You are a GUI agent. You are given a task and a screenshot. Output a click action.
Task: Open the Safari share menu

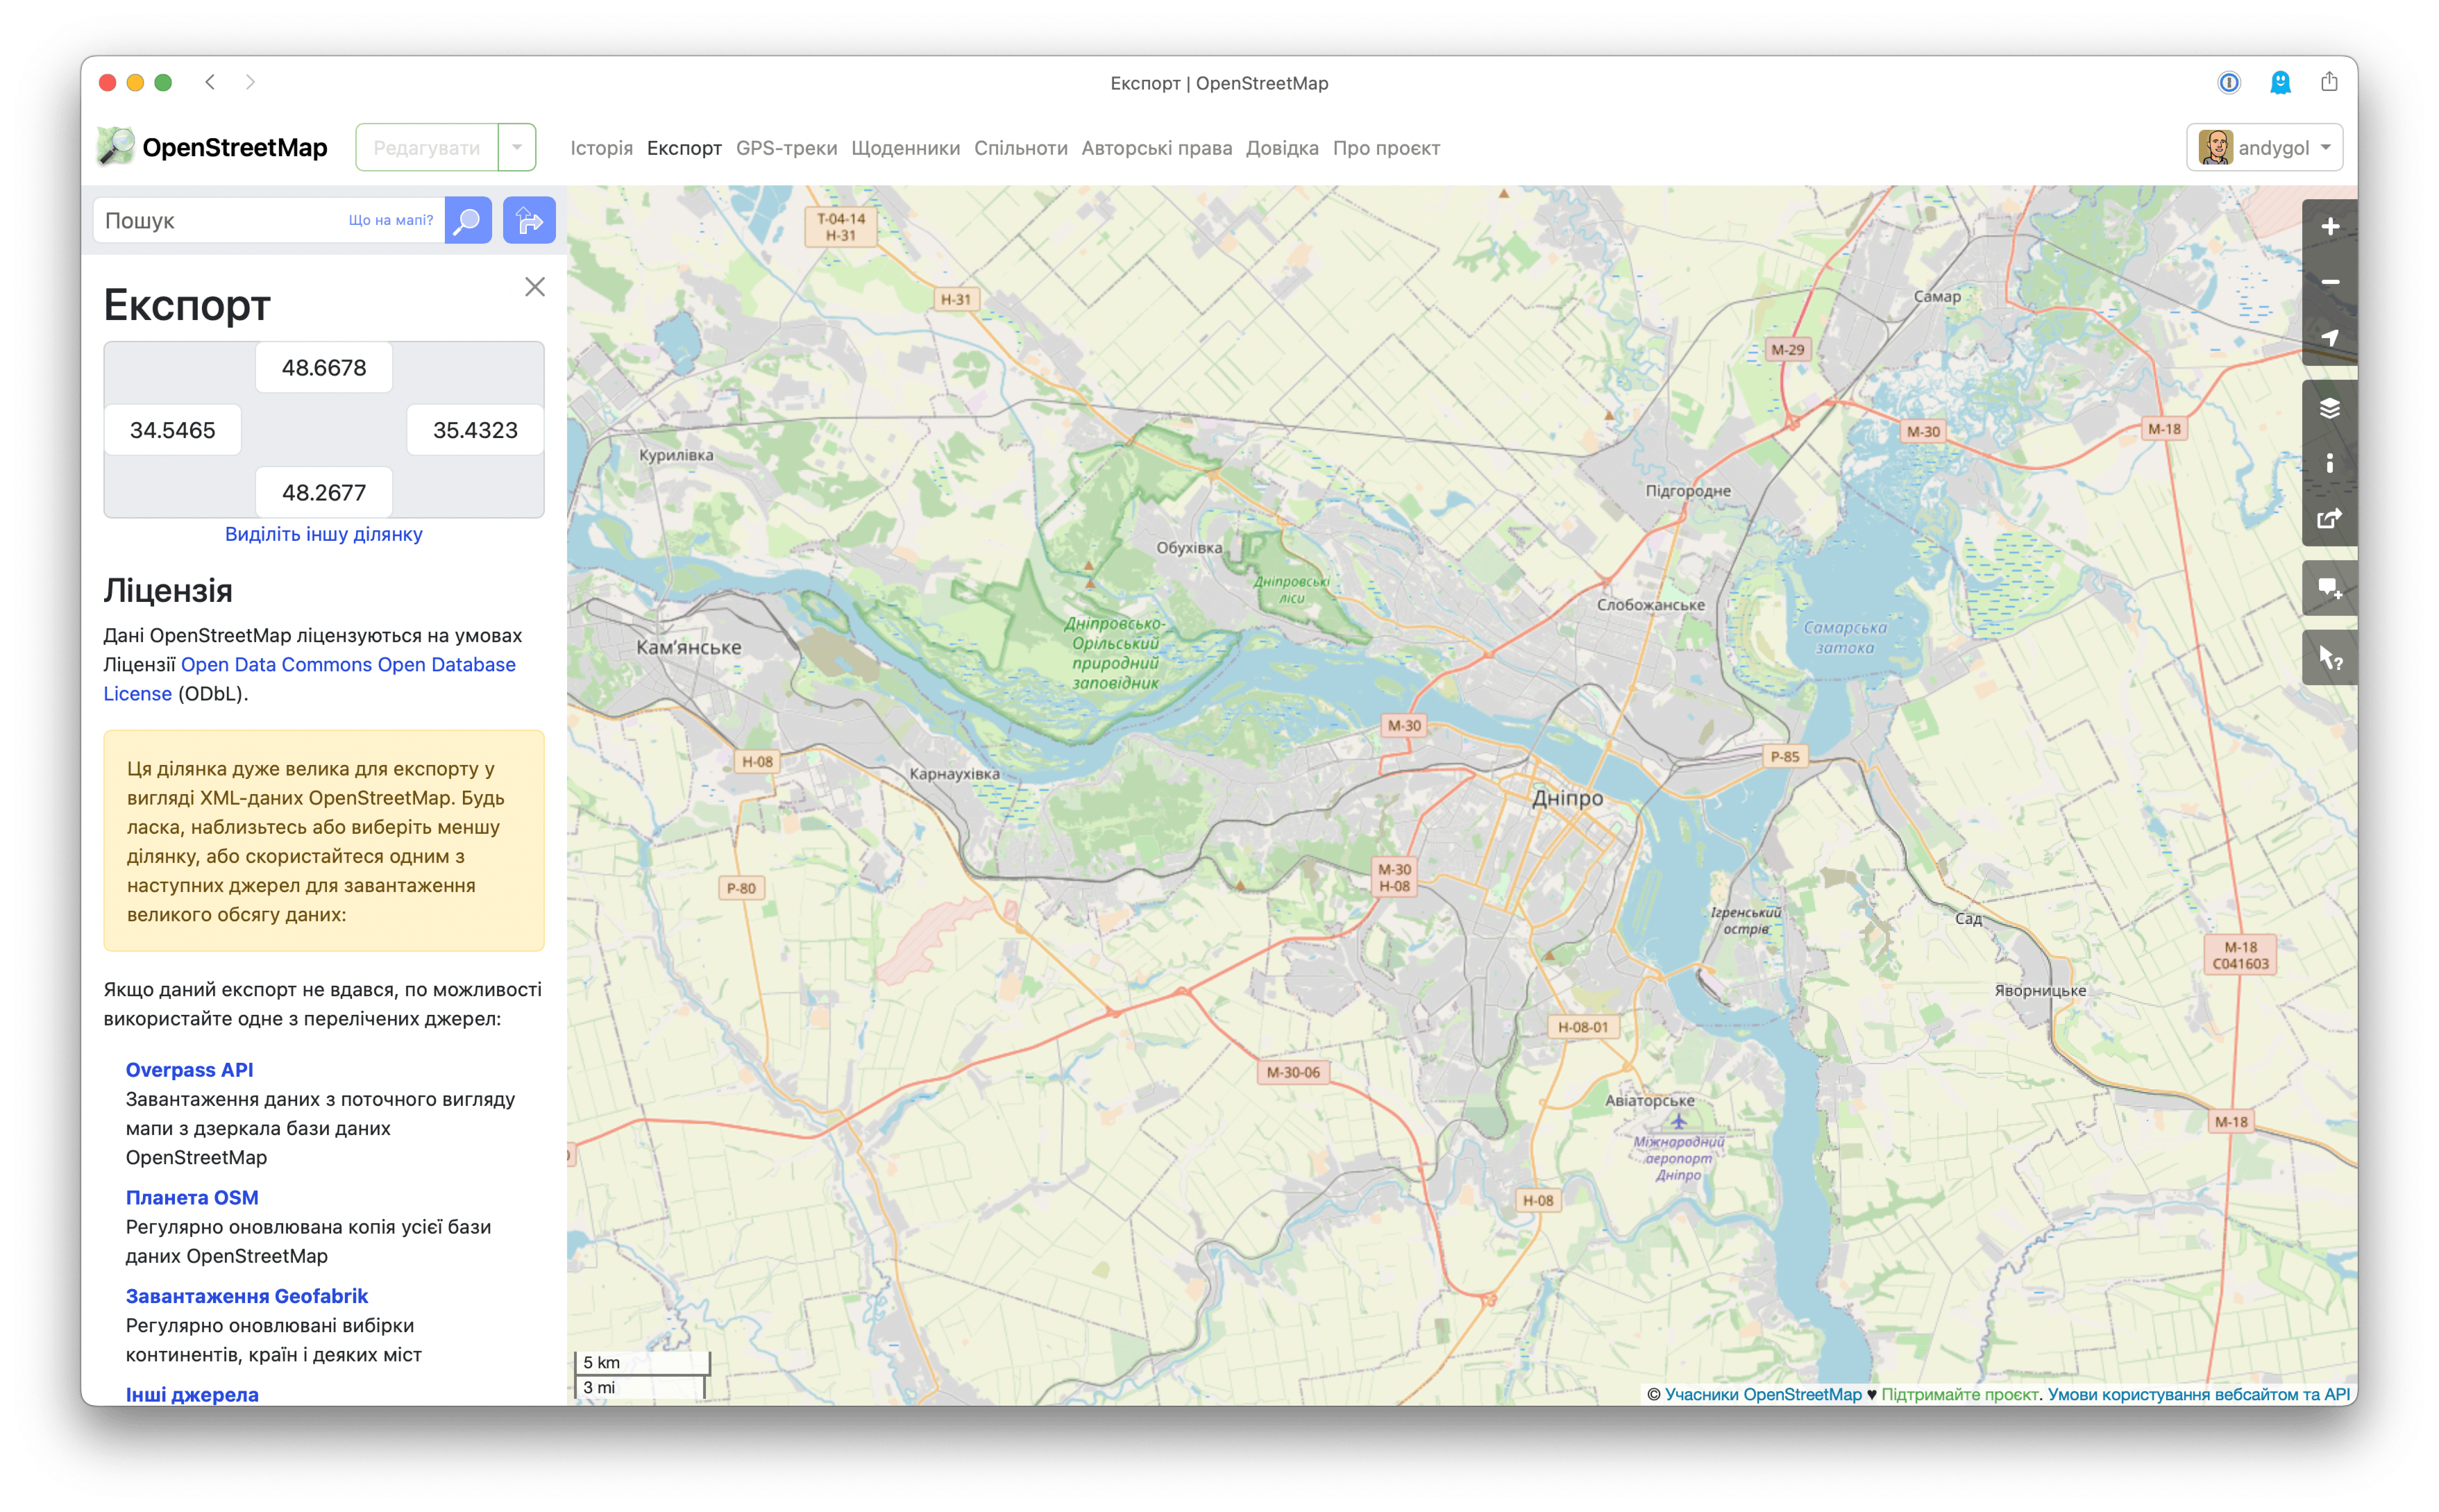pyautogui.click(x=2330, y=82)
